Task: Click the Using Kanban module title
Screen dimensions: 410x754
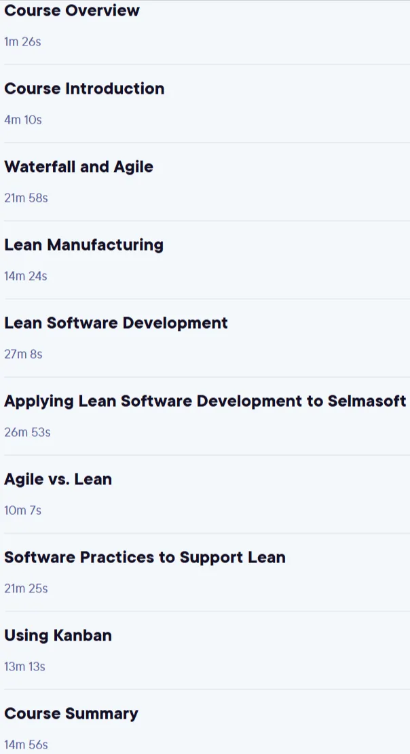Action: click(58, 636)
